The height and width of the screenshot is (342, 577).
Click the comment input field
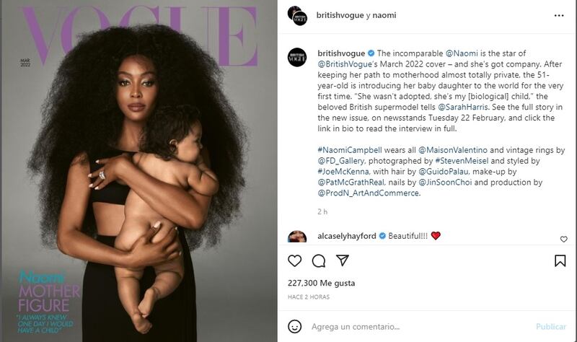coord(420,327)
